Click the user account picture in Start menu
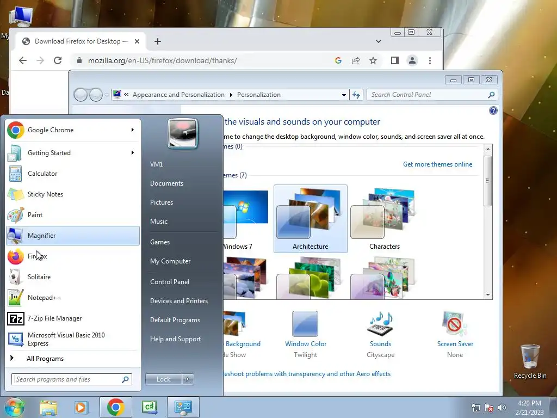The width and height of the screenshot is (557, 418). (x=183, y=134)
